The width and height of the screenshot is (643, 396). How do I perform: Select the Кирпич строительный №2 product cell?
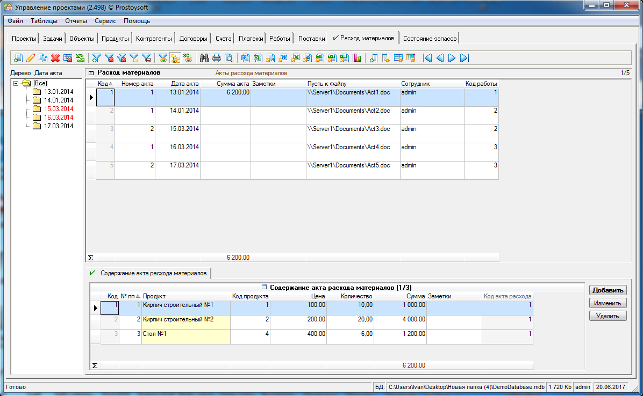[x=186, y=322]
